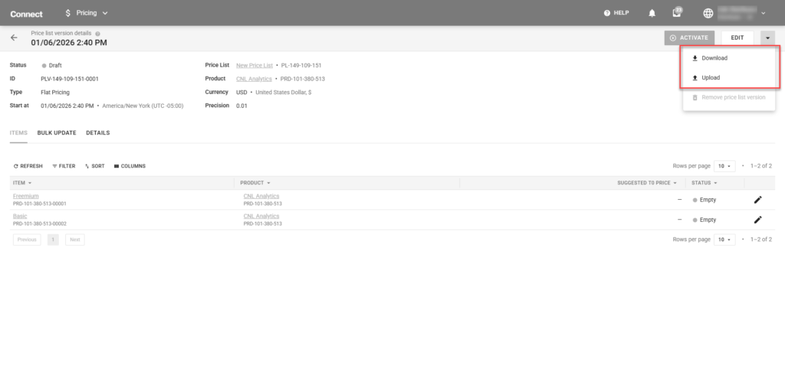The height and width of the screenshot is (372, 785).
Task: Open the globe account icon
Action: pos(708,13)
